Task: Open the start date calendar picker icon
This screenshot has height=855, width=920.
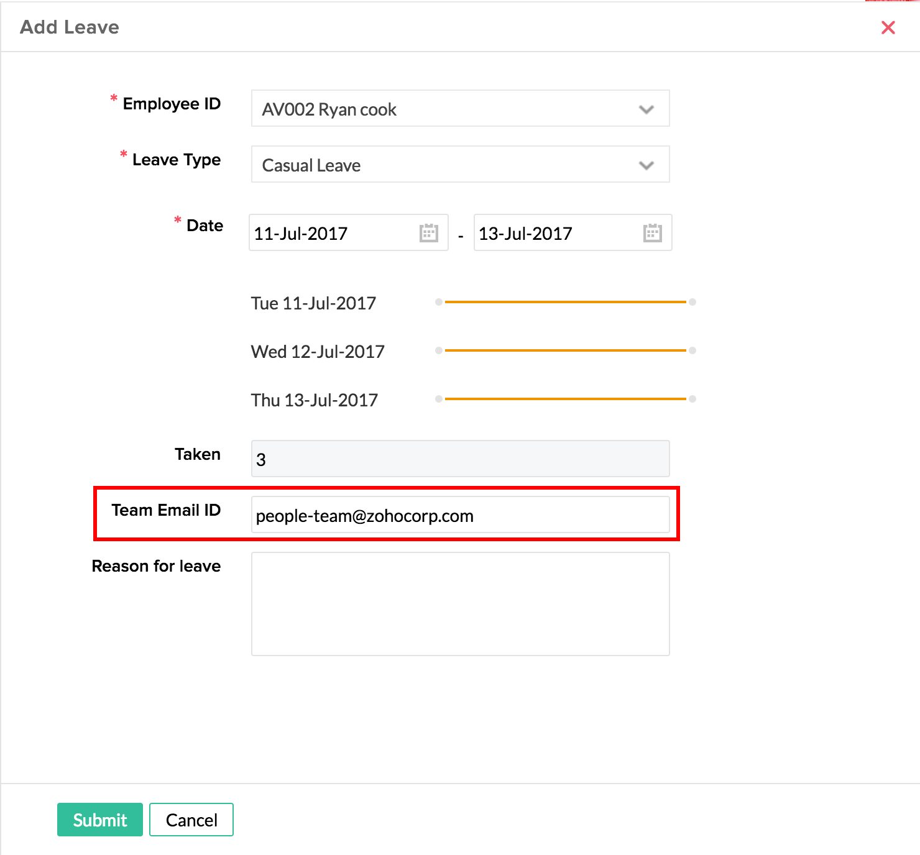Action: tap(429, 233)
